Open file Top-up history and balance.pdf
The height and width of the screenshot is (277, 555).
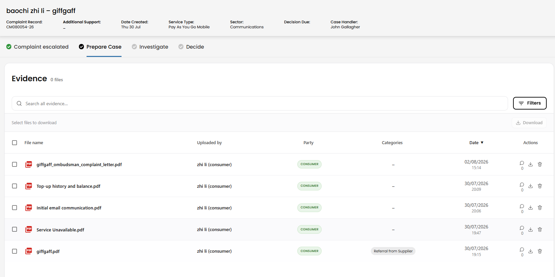[69, 186]
